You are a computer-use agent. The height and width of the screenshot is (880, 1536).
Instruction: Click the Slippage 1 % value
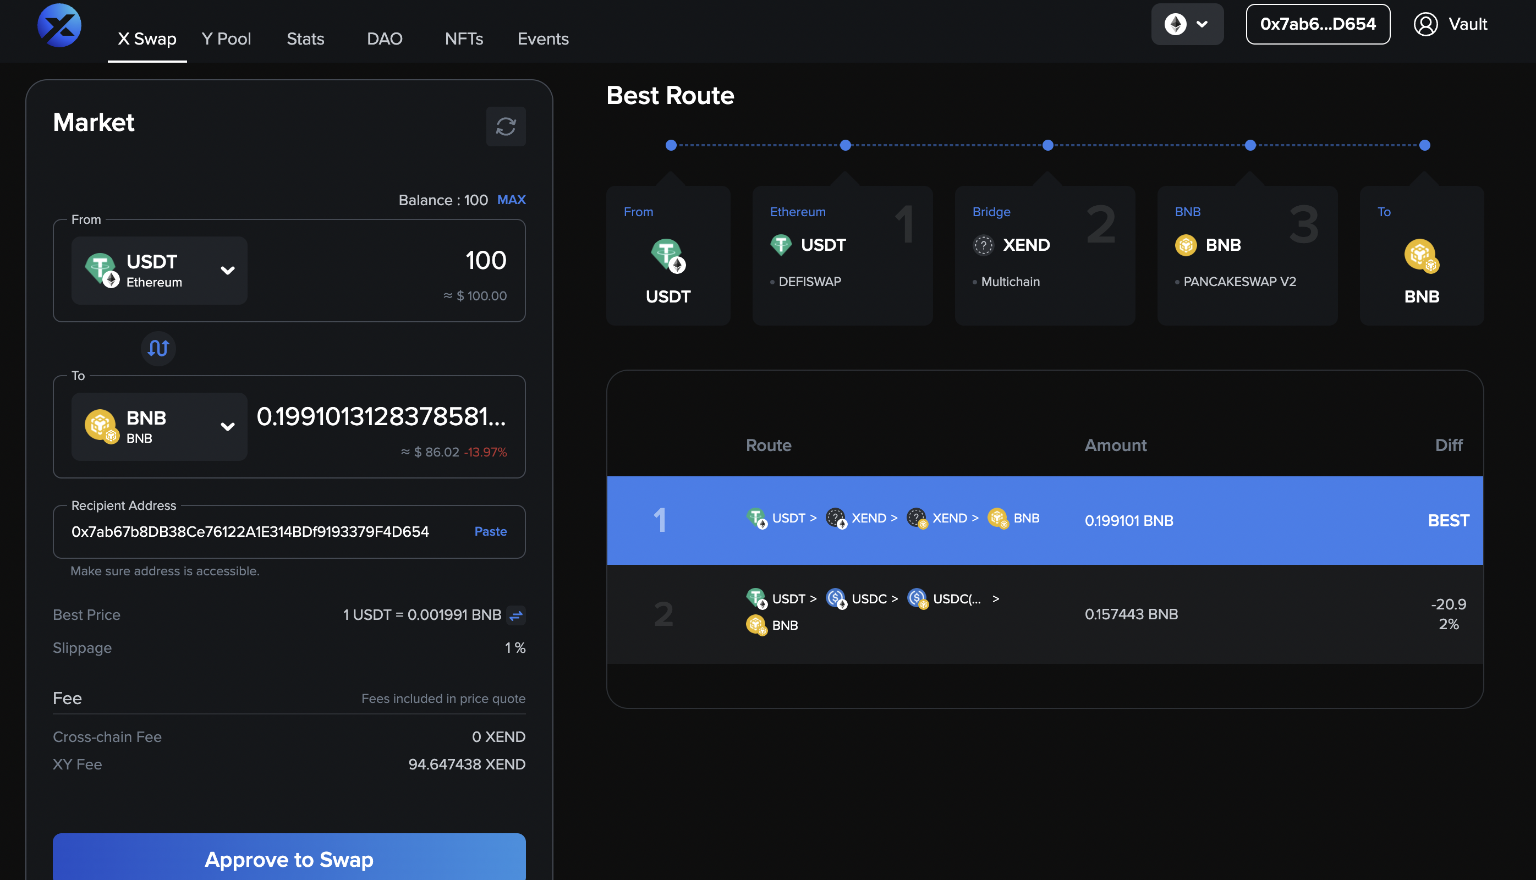click(515, 648)
